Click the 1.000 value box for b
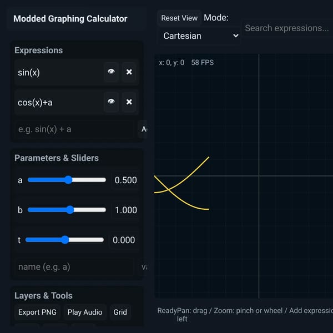Image resolution: width=333 pixels, height=333 pixels. tap(125, 210)
